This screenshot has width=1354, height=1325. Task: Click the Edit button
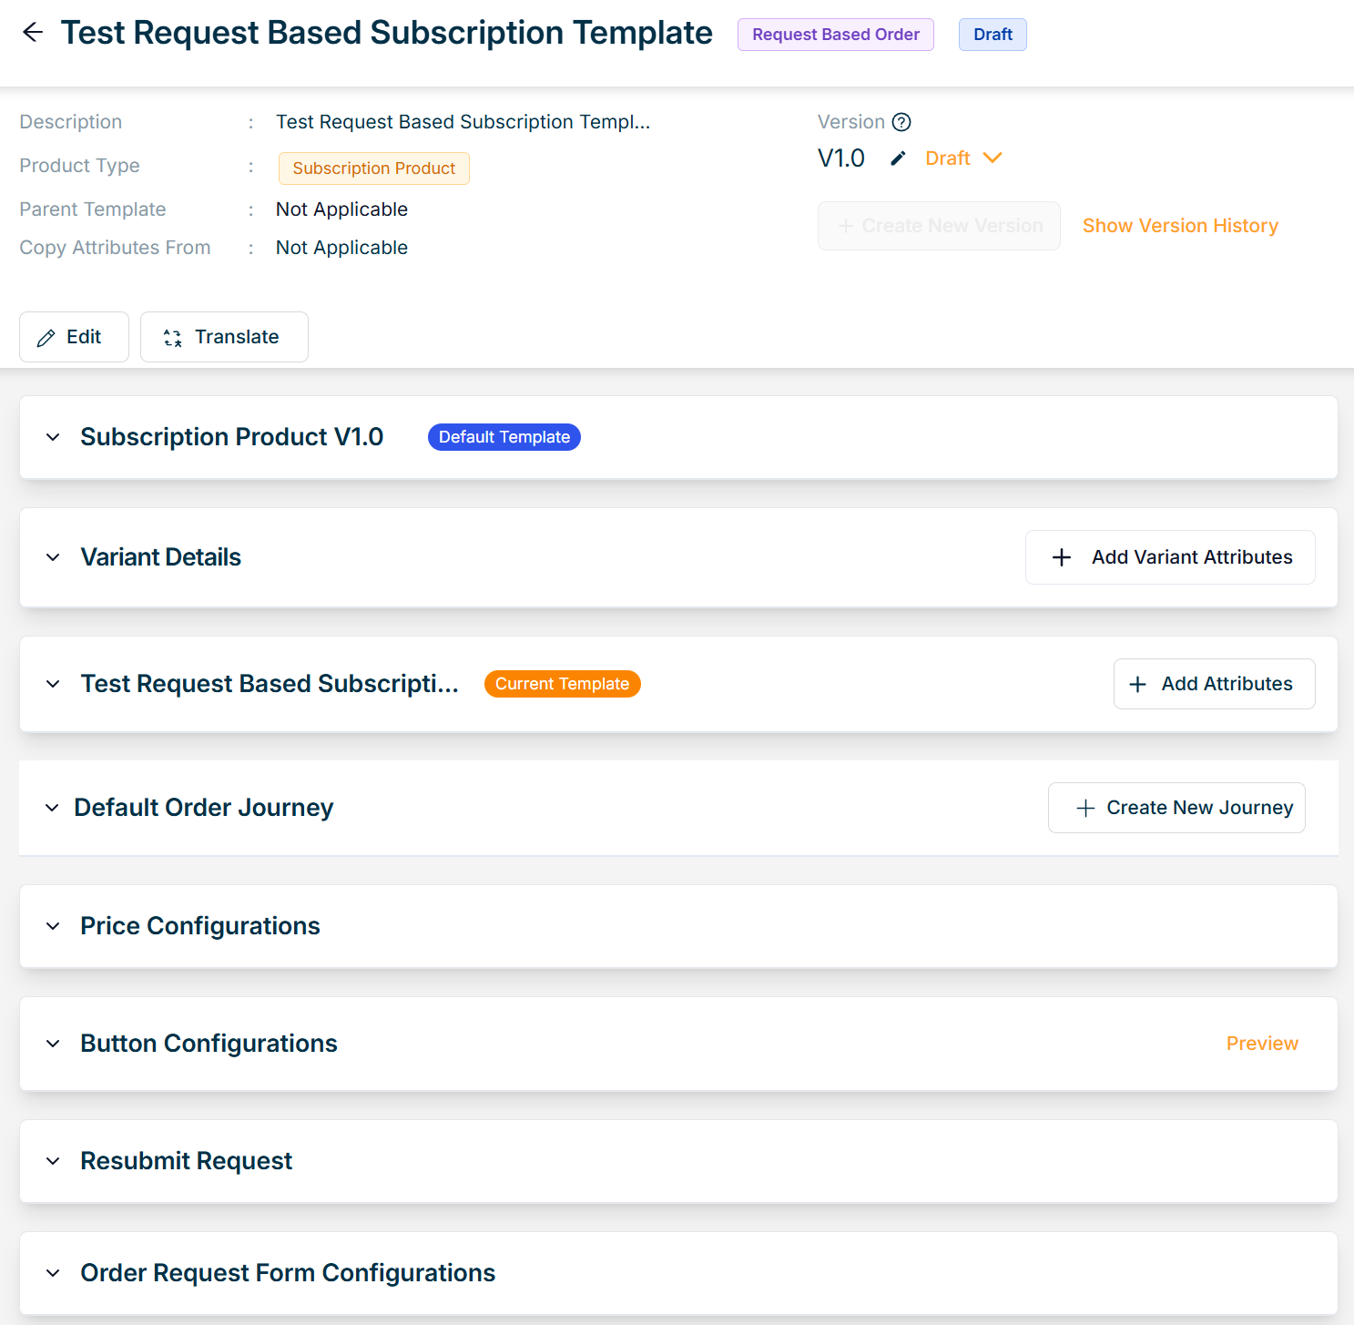(74, 337)
